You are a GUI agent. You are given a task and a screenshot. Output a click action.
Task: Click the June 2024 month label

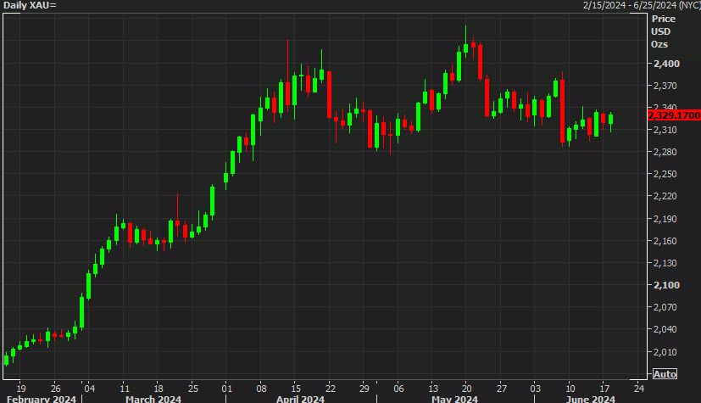coord(591,399)
